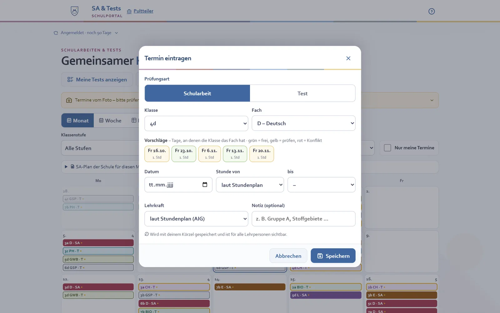Image resolution: width=500 pixels, height=313 pixels.
Task: Open the 2a BIO · T calendar entry
Action: pos(326,287)
